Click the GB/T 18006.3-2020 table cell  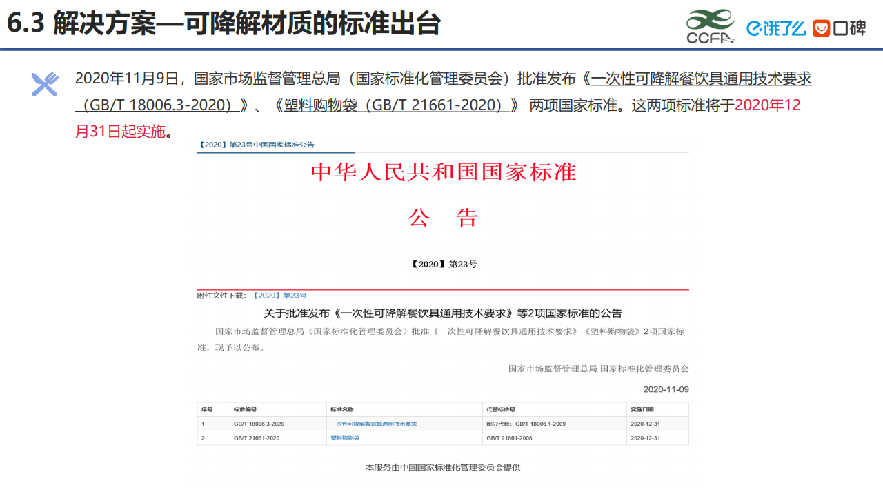point(259,424)
